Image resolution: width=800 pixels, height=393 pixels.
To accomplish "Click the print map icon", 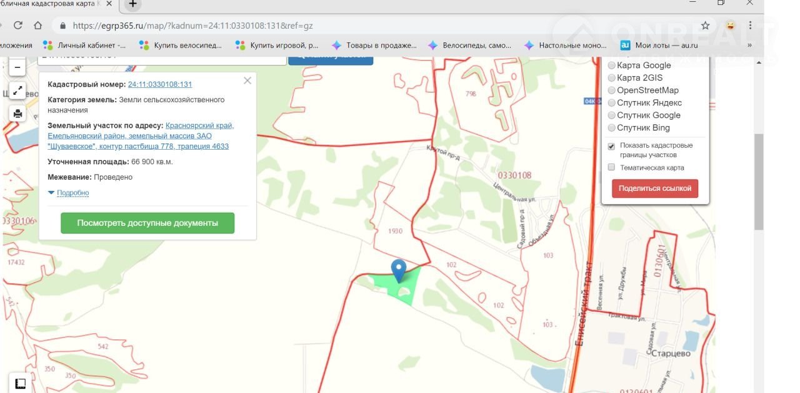I will tap(17, 114).
